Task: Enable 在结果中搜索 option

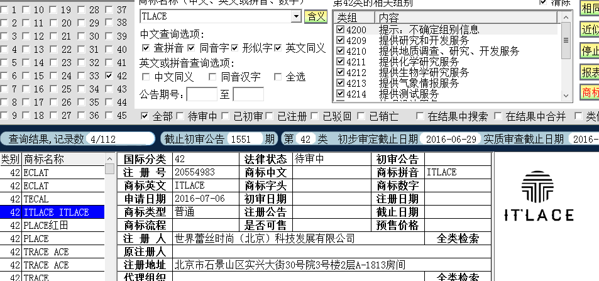Action: coord(420,116)
